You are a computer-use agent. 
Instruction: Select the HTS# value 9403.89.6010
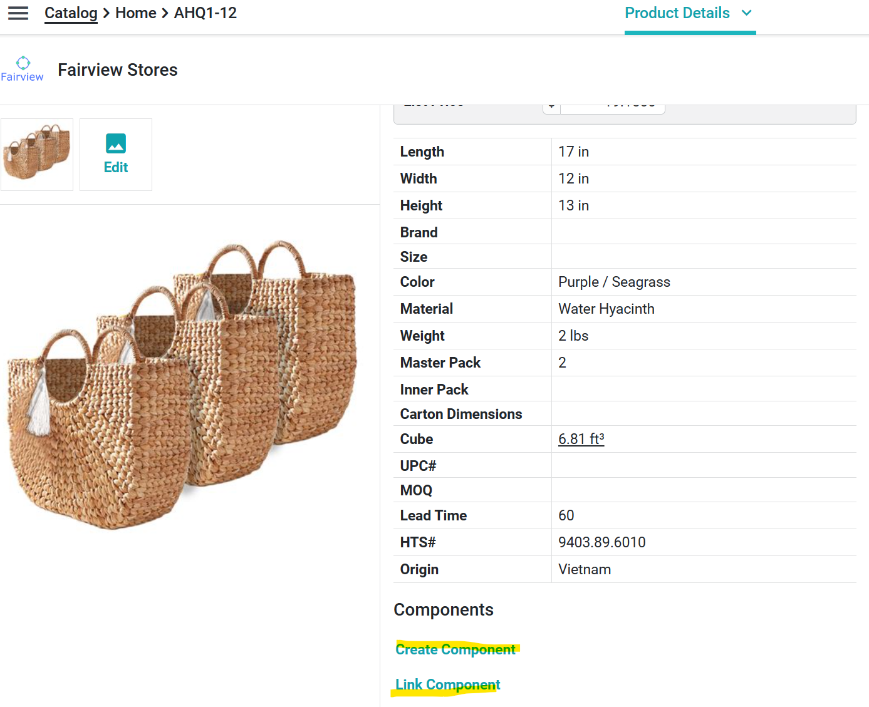click(601, 542)
